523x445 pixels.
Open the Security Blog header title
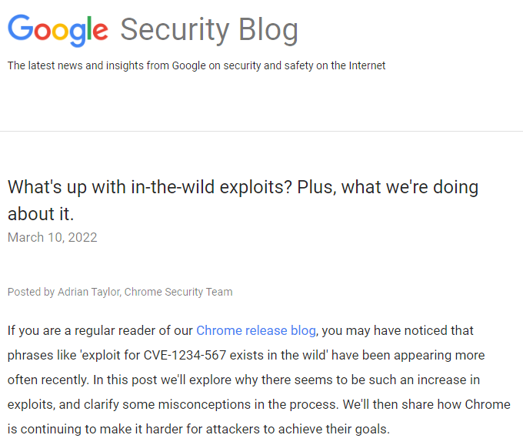[x=209, y=30]
